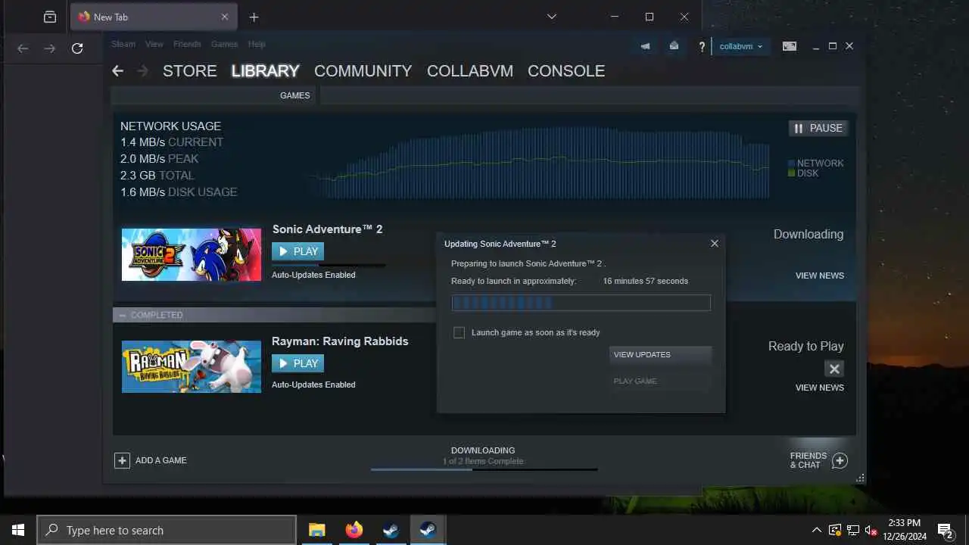Click PLAY for Rayman: Raving Rabbids
Image resolution: width=969 pixels, height=545 pixels.
[298, 363]
